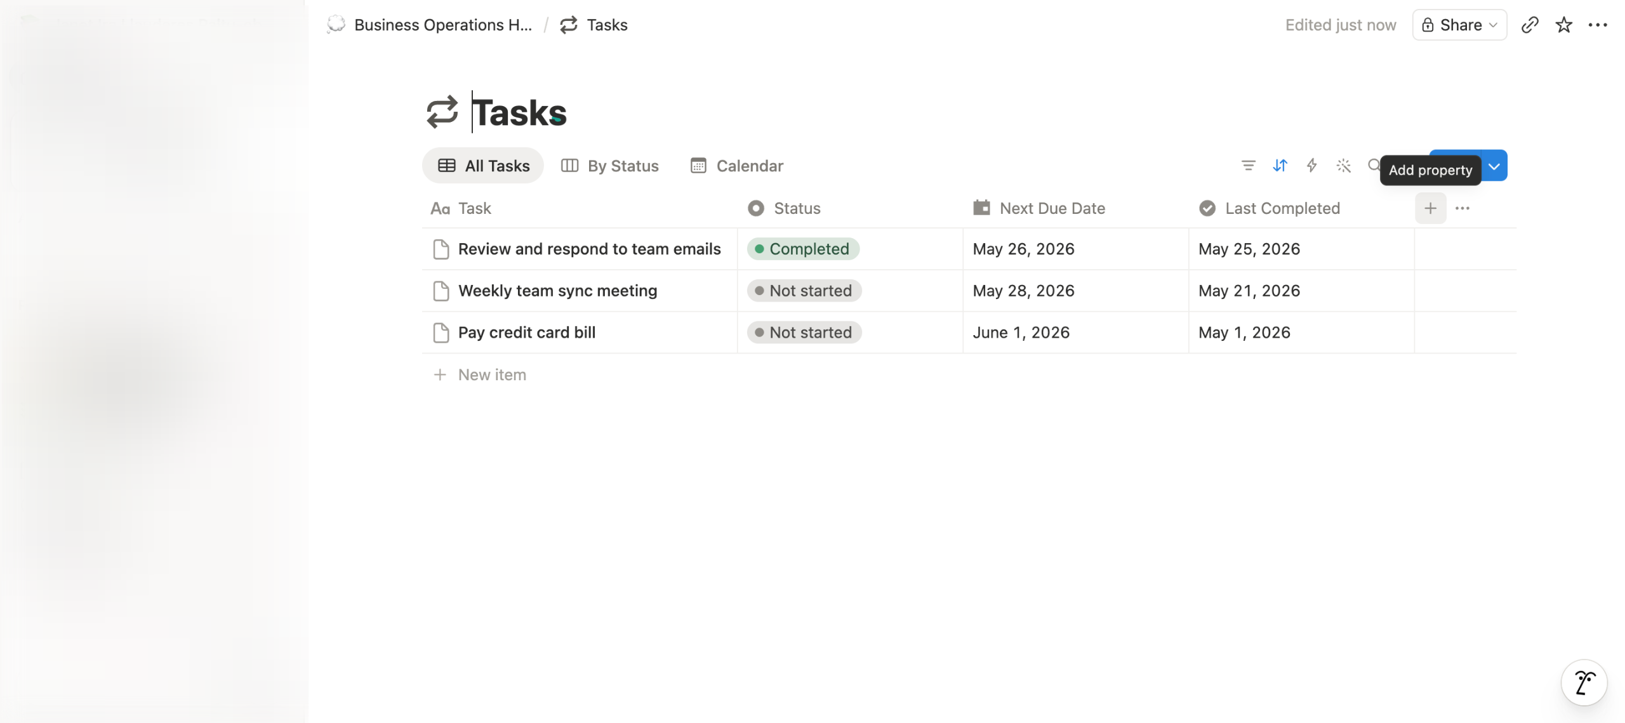Open the Share dropdown button

click(x=1459, y=25)
